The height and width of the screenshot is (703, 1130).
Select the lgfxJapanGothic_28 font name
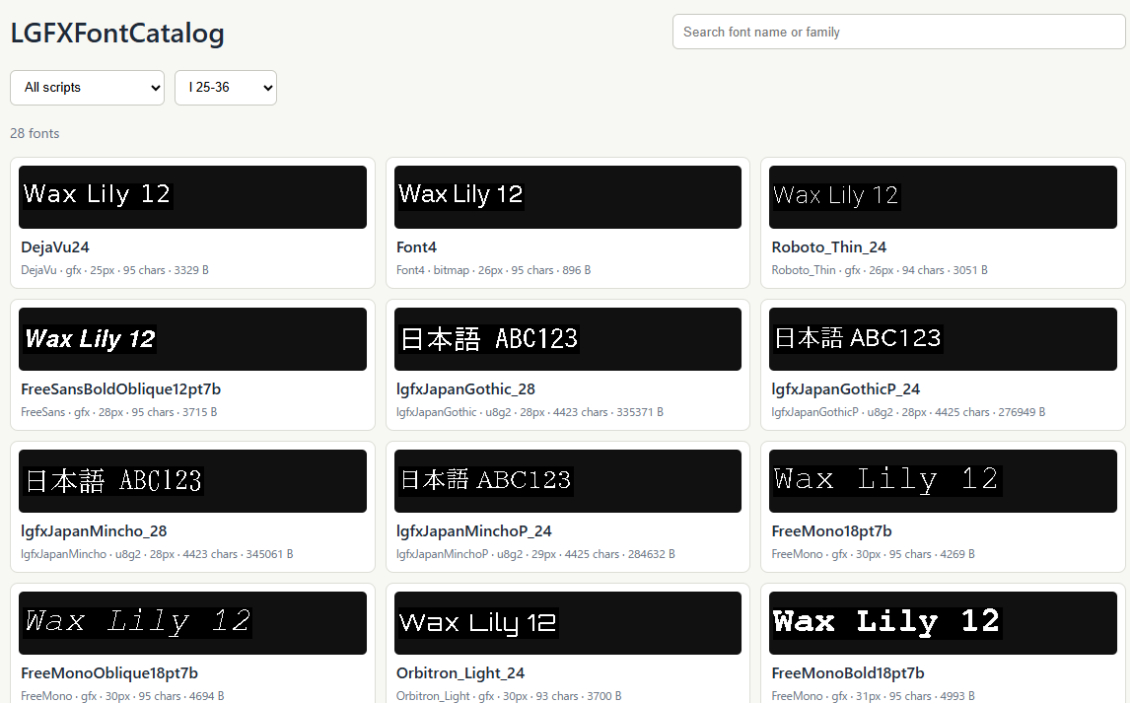[465, 388]
